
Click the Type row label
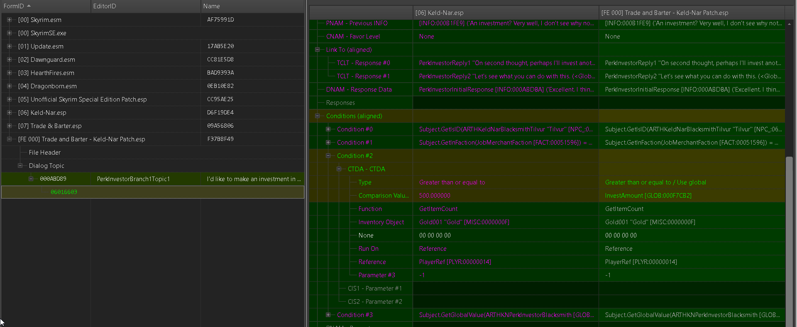click(x=365, y=182)
